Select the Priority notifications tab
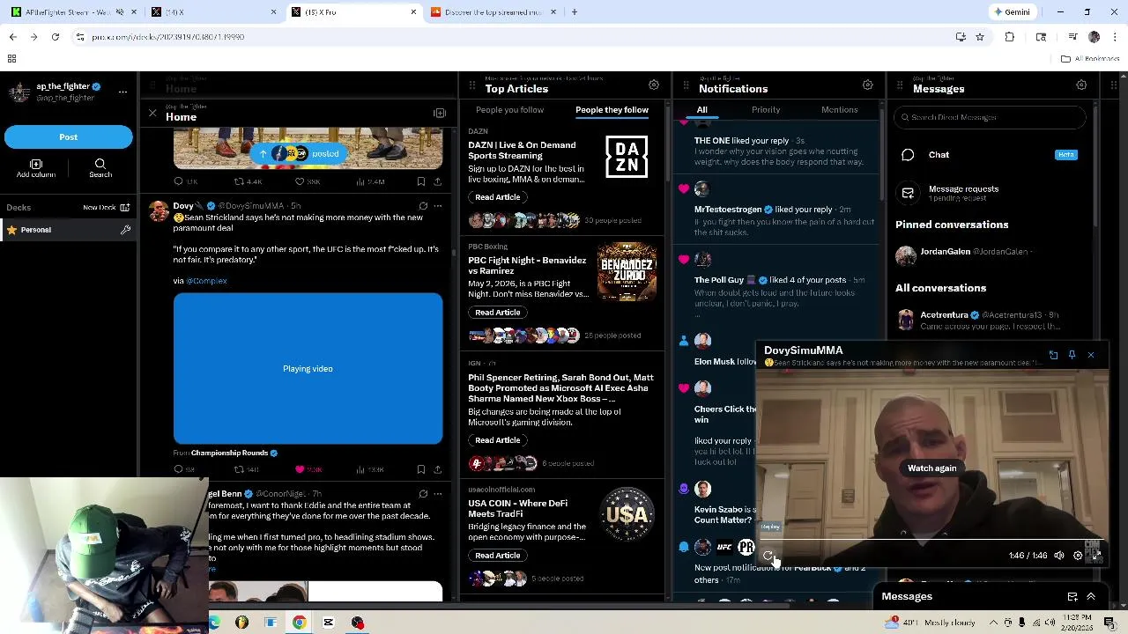1128x634 pixels. click(766, 110)
